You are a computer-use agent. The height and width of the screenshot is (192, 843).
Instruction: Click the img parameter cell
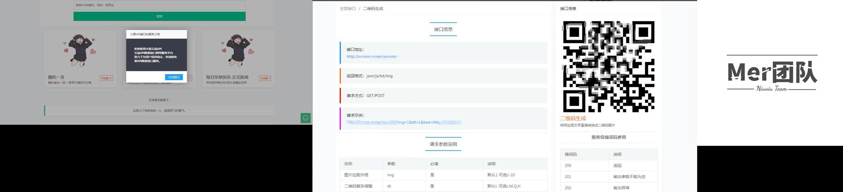(404, 175)
